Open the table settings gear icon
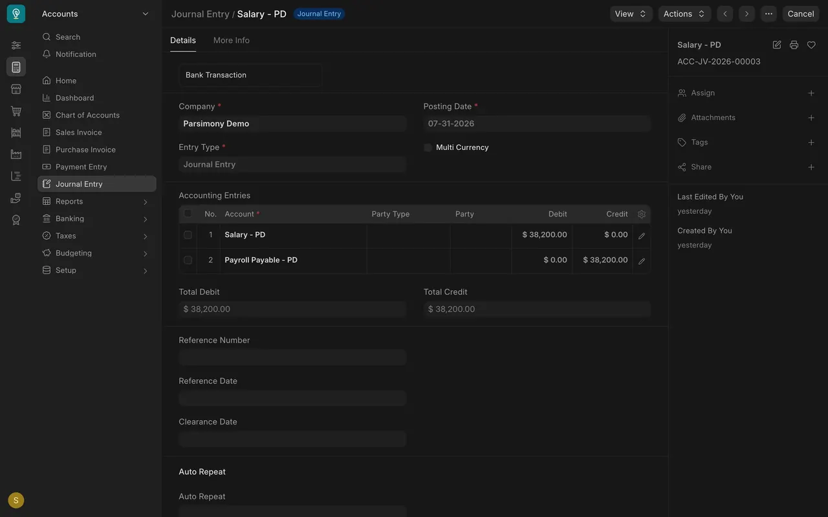Image resolution: width=828 pixels, height=517 pixels. click(642, 214)
